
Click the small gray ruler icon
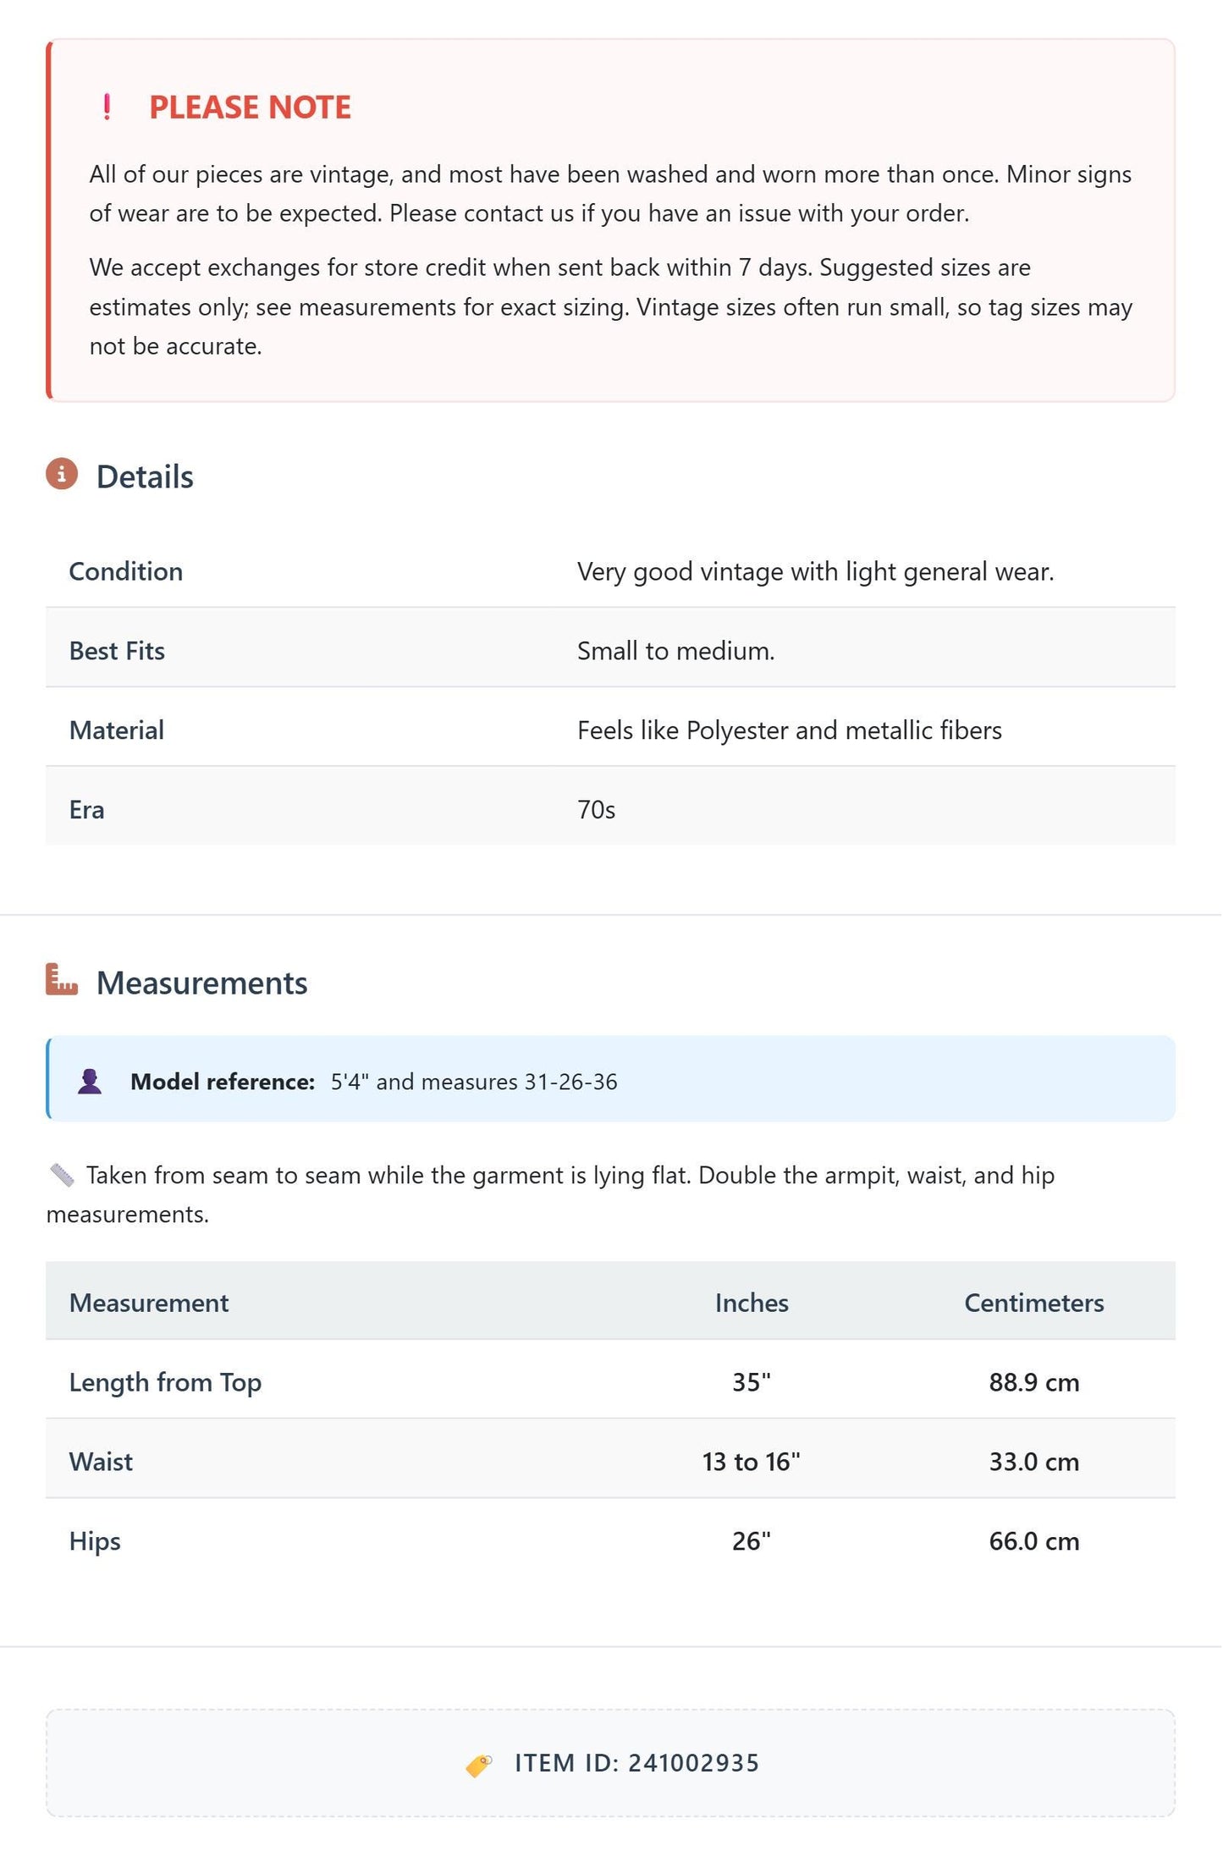pos(62,1175)
